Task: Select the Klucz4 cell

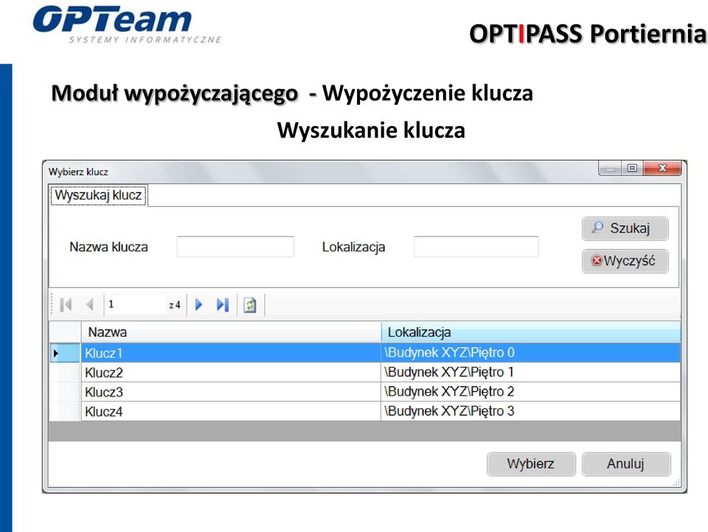Action: tap(231, 411)
